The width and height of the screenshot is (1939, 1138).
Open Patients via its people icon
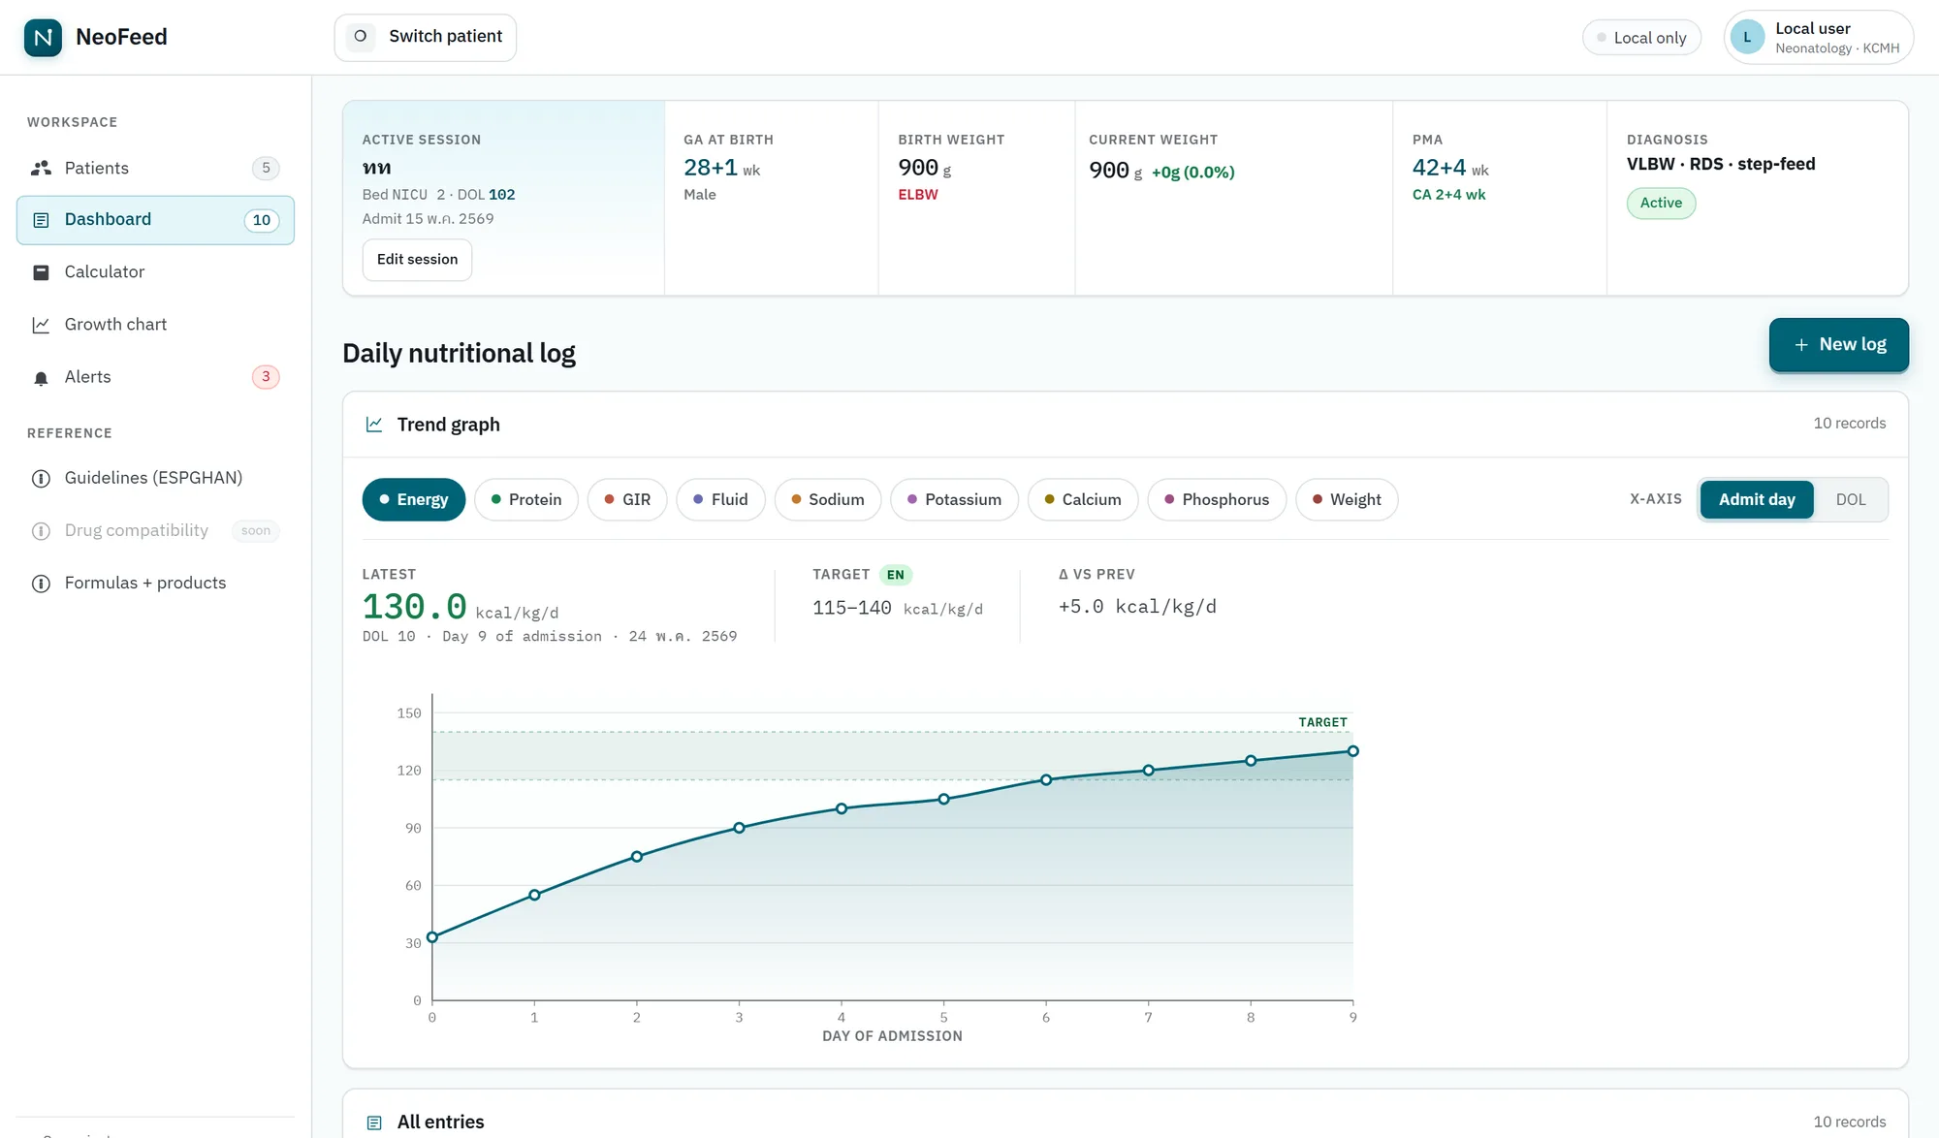click(x=41, y=168)
